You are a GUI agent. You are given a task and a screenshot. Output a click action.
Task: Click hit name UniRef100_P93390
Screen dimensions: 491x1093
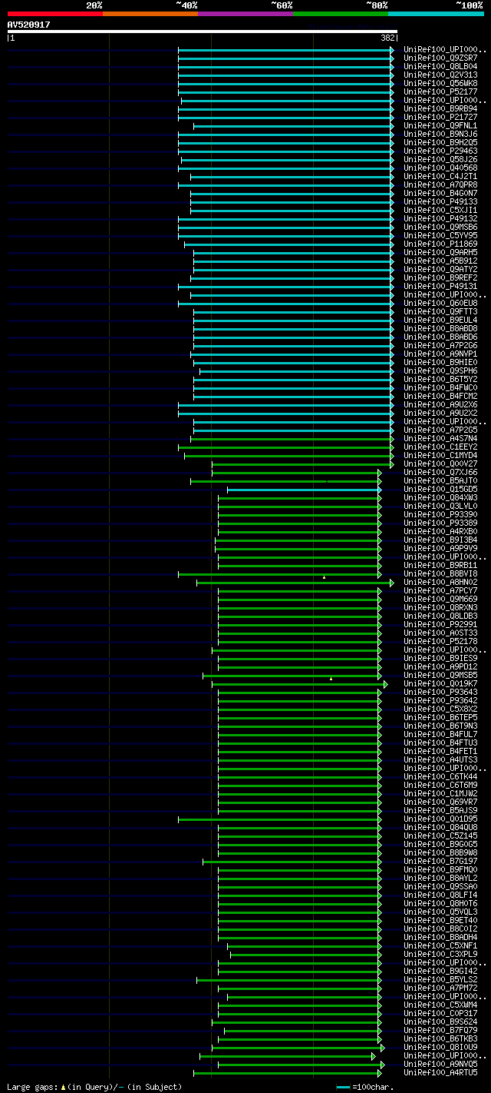(x=440, y=515)
